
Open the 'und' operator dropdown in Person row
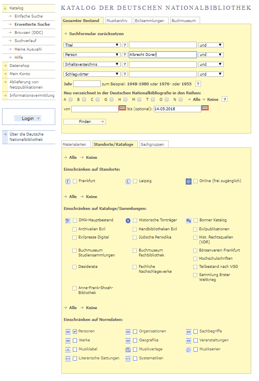211,55
